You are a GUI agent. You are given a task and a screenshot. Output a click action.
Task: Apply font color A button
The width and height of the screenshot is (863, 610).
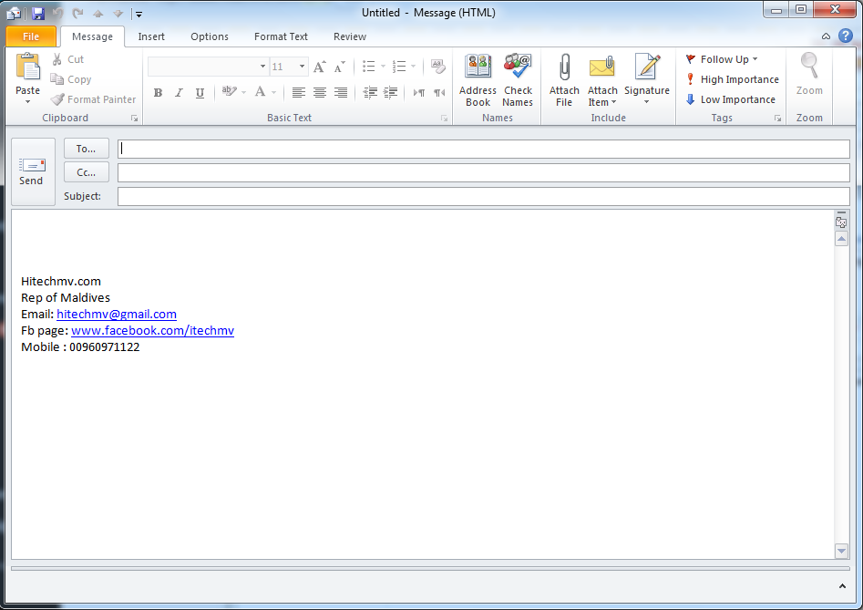coord(261,92)
